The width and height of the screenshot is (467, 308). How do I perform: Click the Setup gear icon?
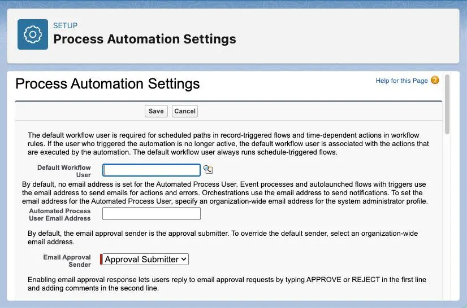tap(33, 34)
